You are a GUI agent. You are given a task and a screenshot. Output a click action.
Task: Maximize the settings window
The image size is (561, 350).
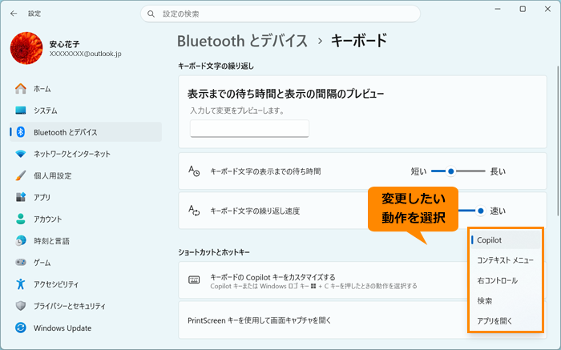(523, 9)
